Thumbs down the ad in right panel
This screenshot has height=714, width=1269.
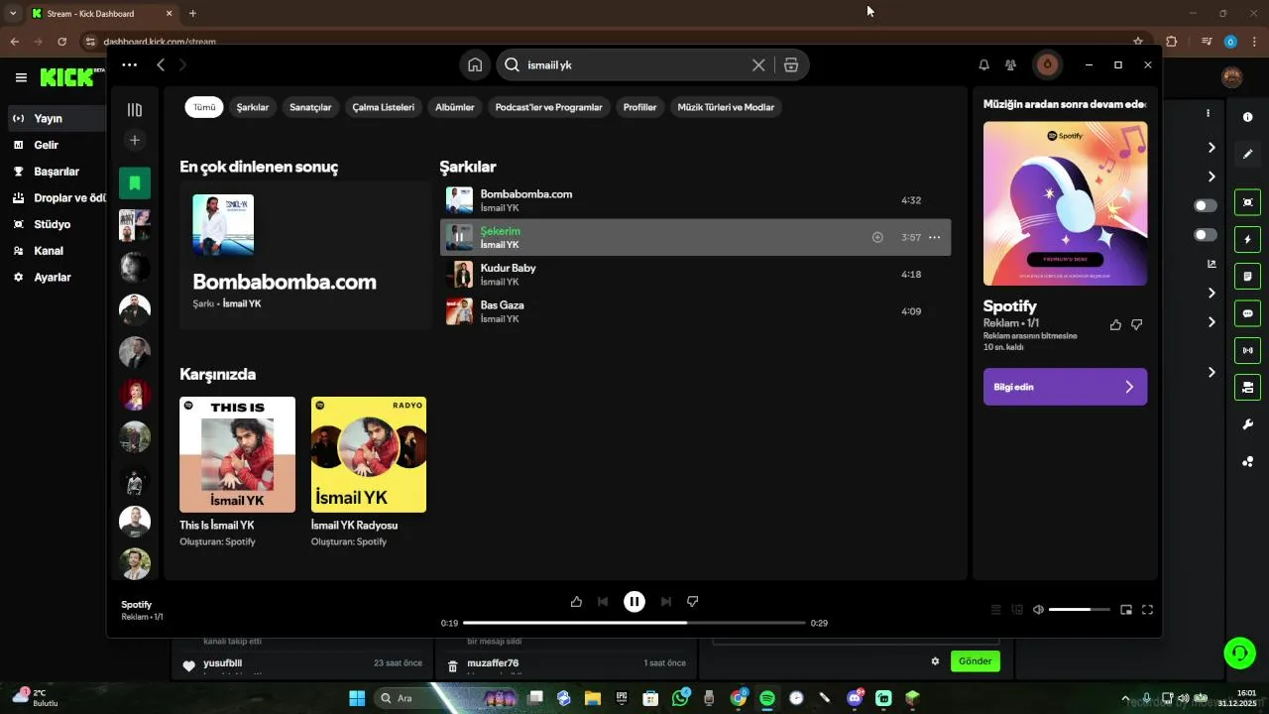[1137, 324]
